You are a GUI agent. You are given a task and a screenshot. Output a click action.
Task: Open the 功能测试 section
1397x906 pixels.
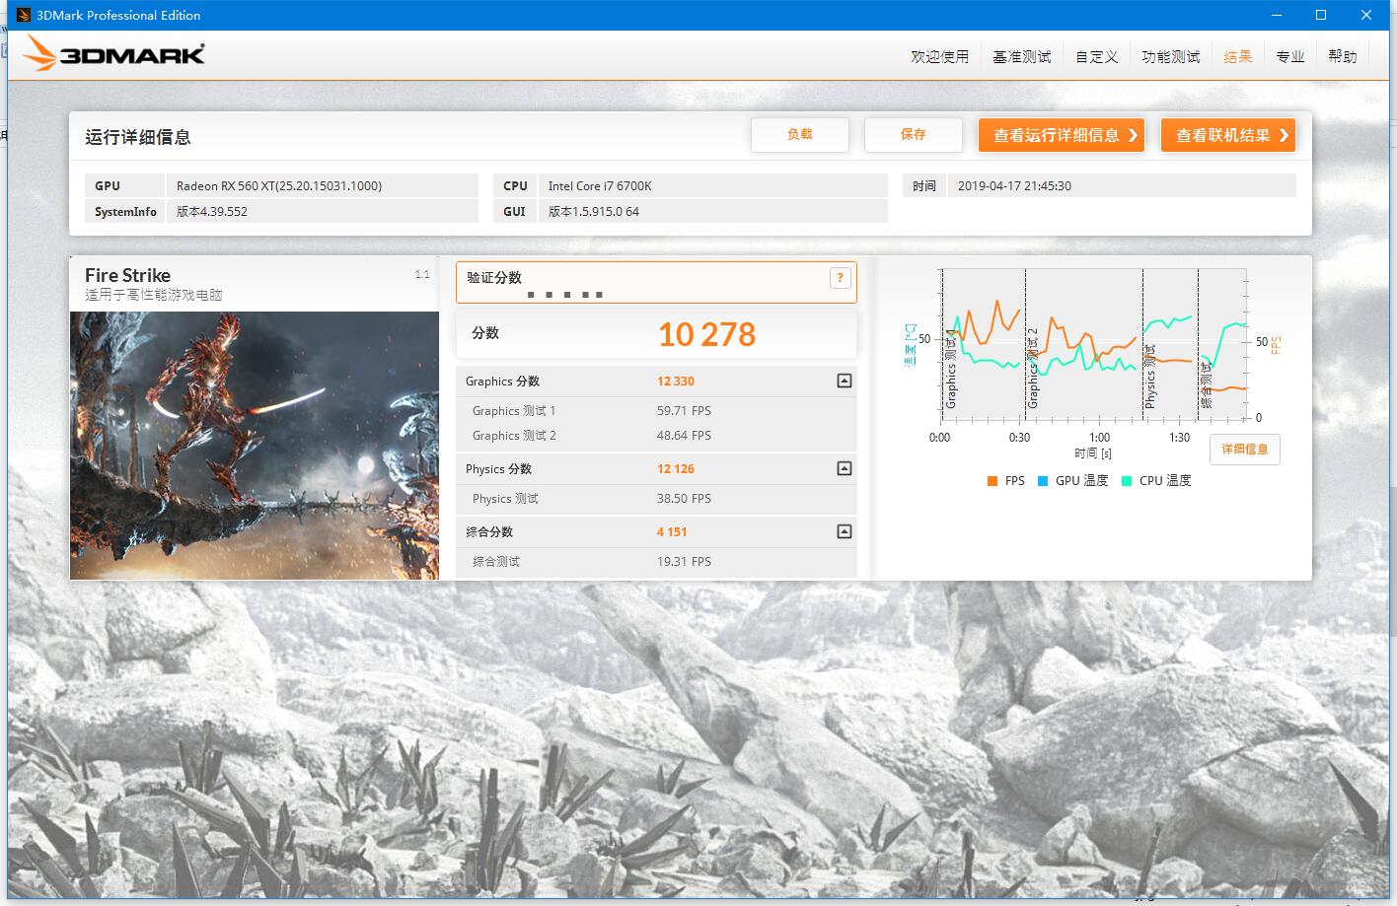[x=1170, y=56]
